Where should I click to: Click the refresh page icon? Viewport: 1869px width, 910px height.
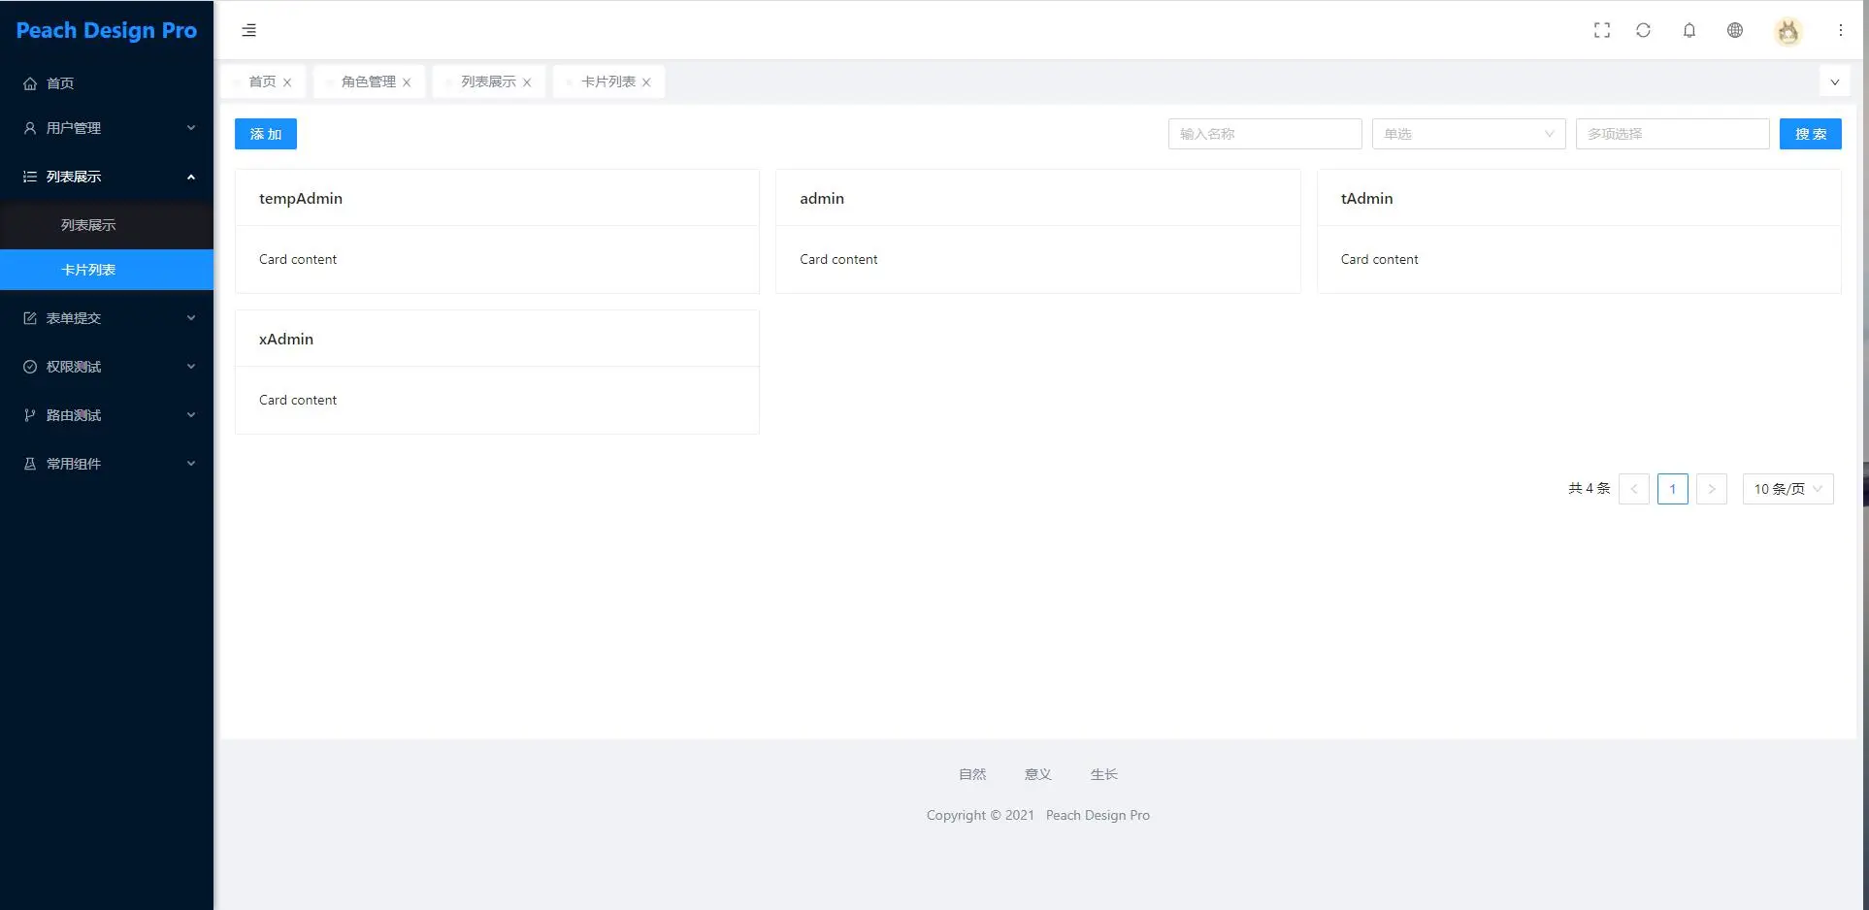[x=1643, y=30]
